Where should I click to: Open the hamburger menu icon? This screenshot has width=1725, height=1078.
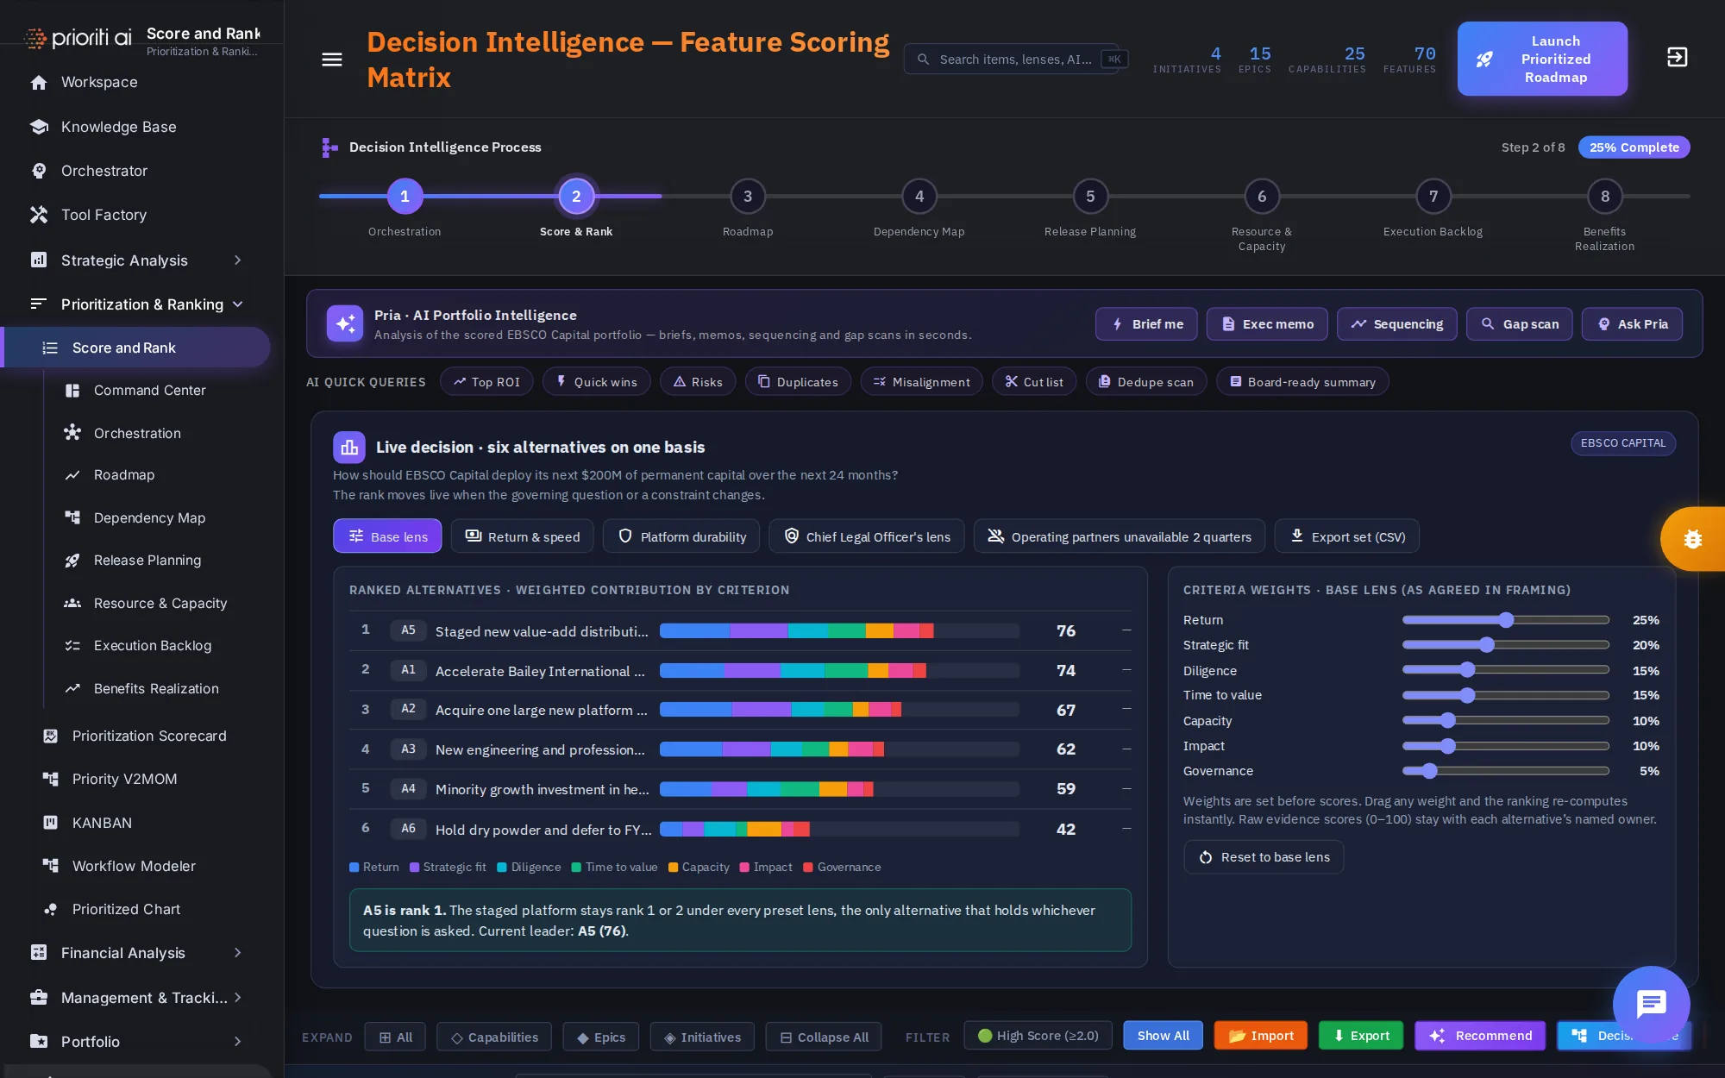click(x=332, y=60)
